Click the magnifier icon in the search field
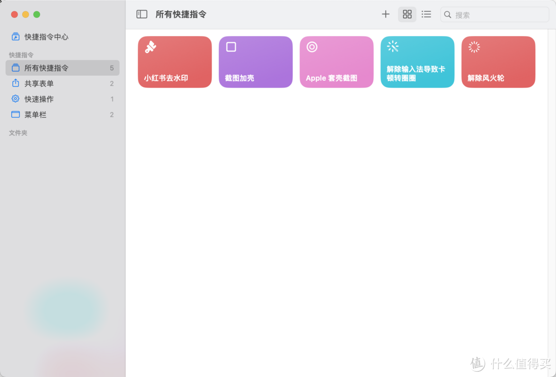 (x=448, y=14)
